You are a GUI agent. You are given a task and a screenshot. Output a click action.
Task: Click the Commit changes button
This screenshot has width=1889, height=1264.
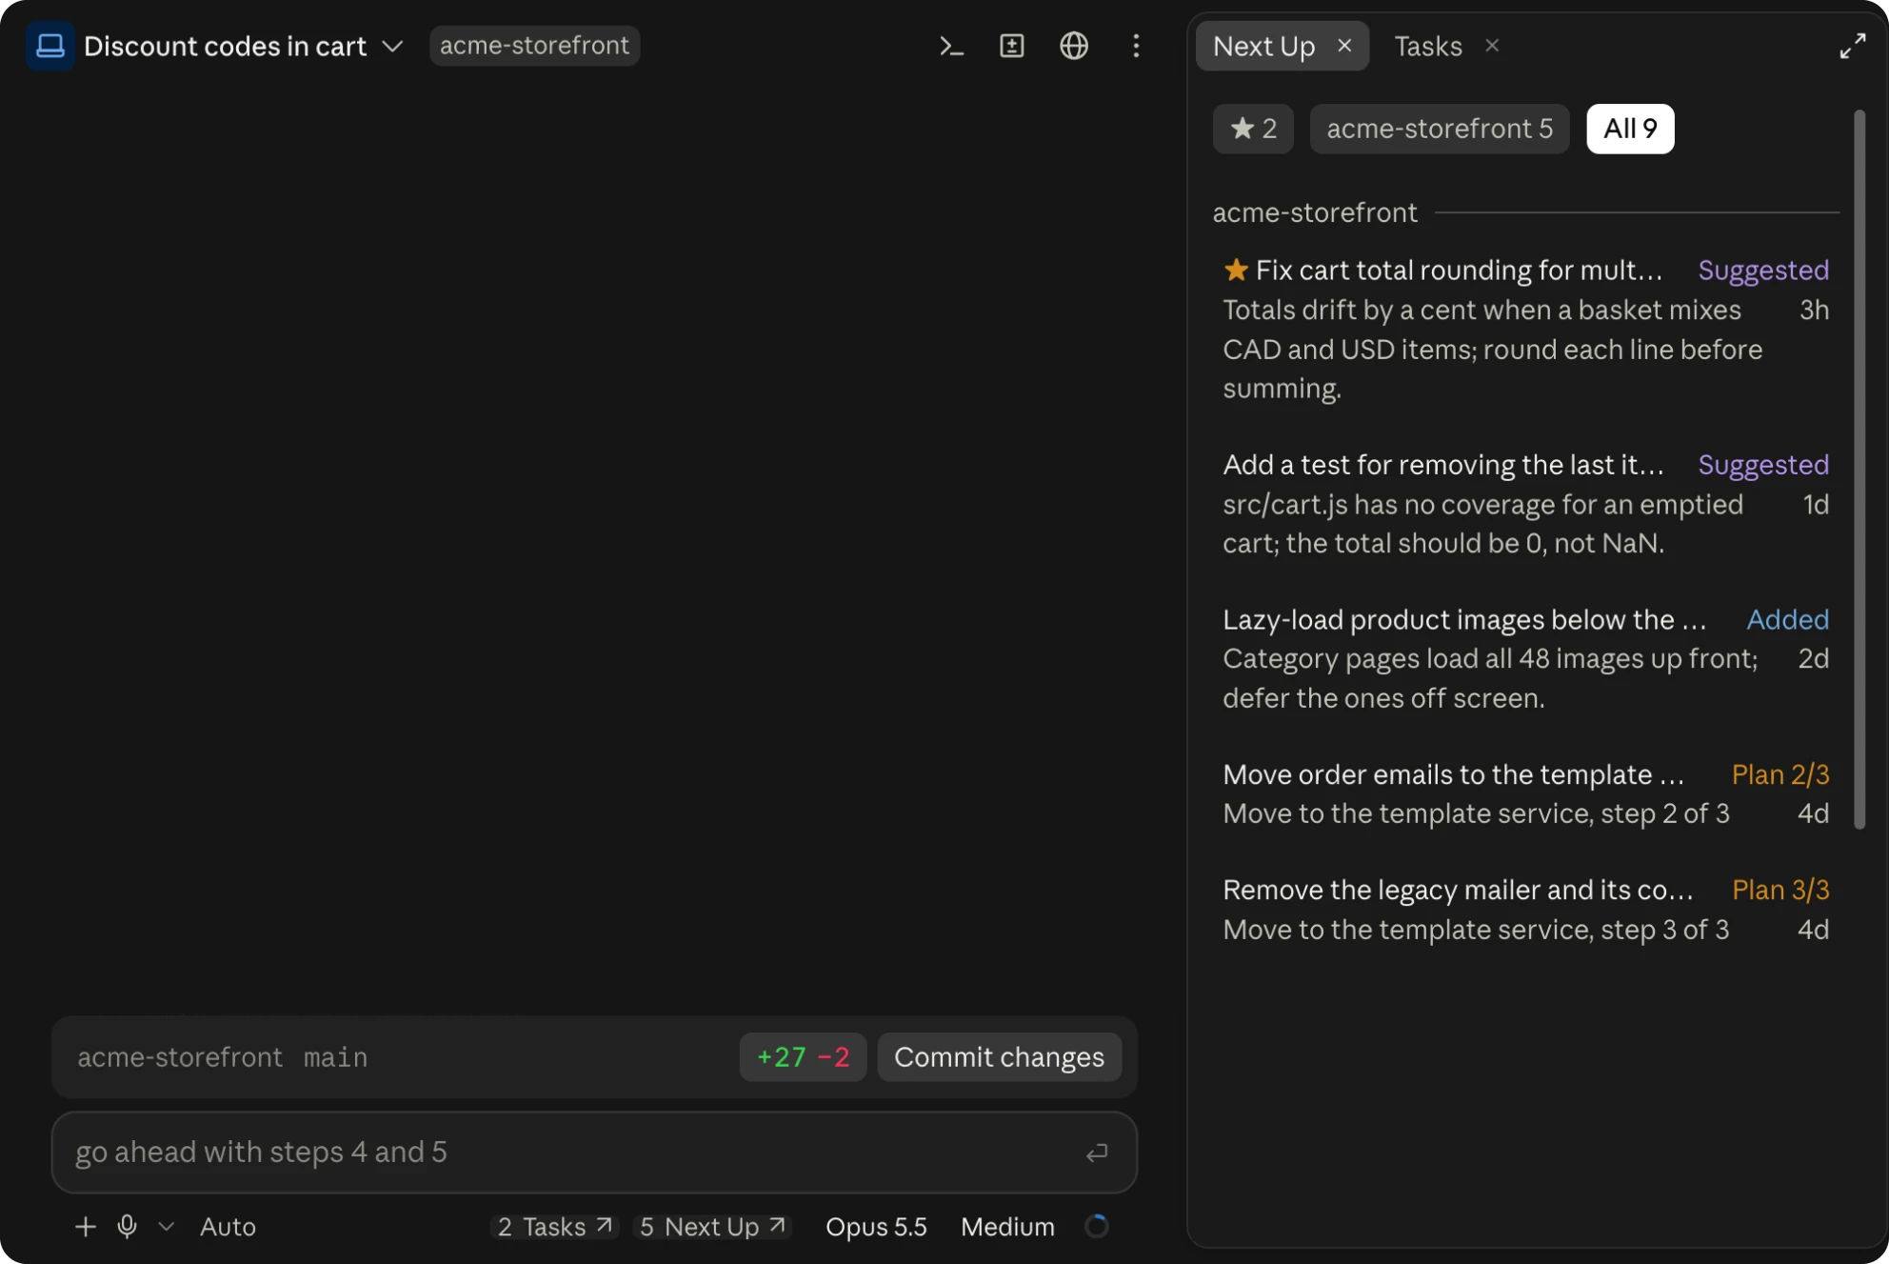999,1057
